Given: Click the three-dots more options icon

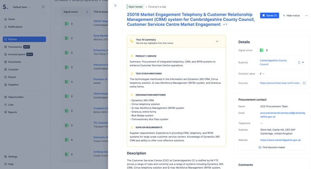Looking at the screenshot, I should (x=306, y=15).
